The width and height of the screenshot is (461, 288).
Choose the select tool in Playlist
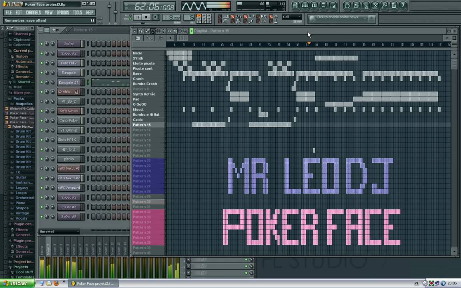coord(180,31)
